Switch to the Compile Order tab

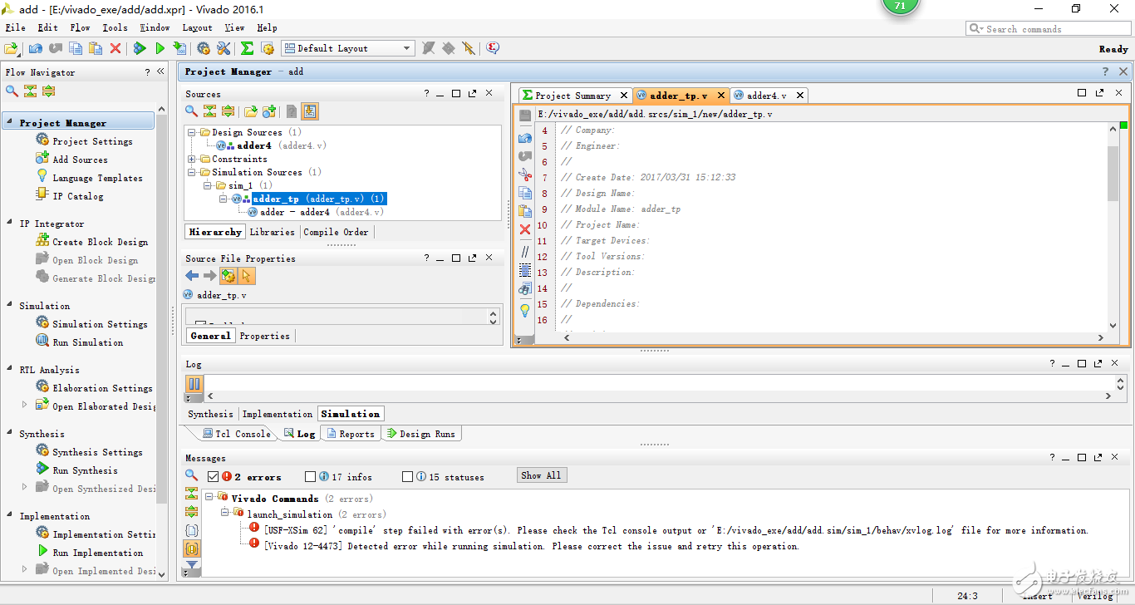tap(336, 232)
